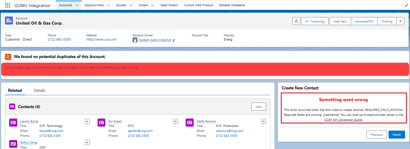Screen dimensions: 410x149
Task: Expand the Quotes tab dropdown chevron
Action: pyautogui.click(x=131, y=5)
